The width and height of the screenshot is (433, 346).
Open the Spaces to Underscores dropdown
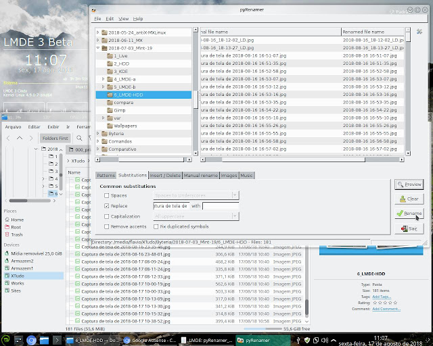coord(196,195)
